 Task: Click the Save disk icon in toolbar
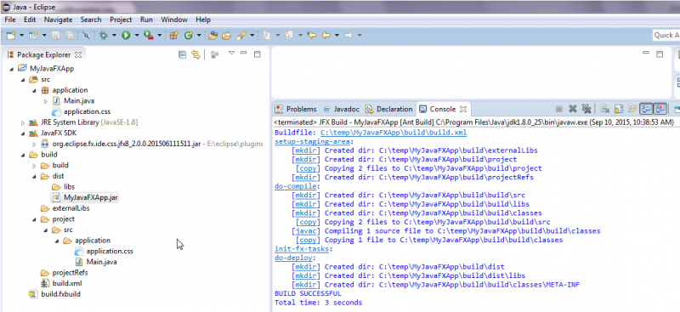pyautogui.click(x=55, y=36)
